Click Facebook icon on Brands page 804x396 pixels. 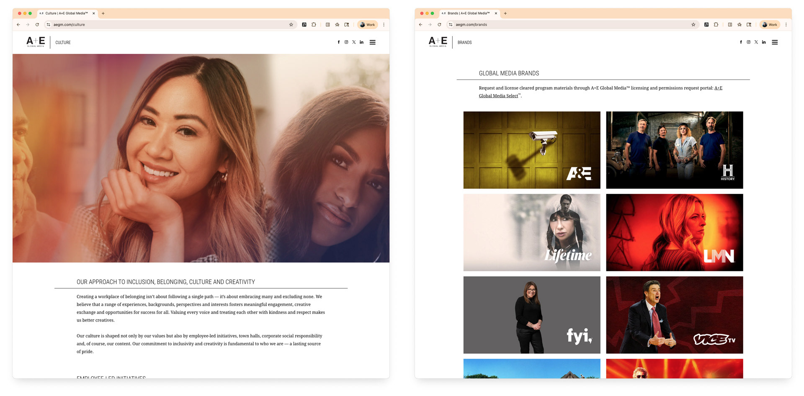pyautogui.click(x=741, y=42)
